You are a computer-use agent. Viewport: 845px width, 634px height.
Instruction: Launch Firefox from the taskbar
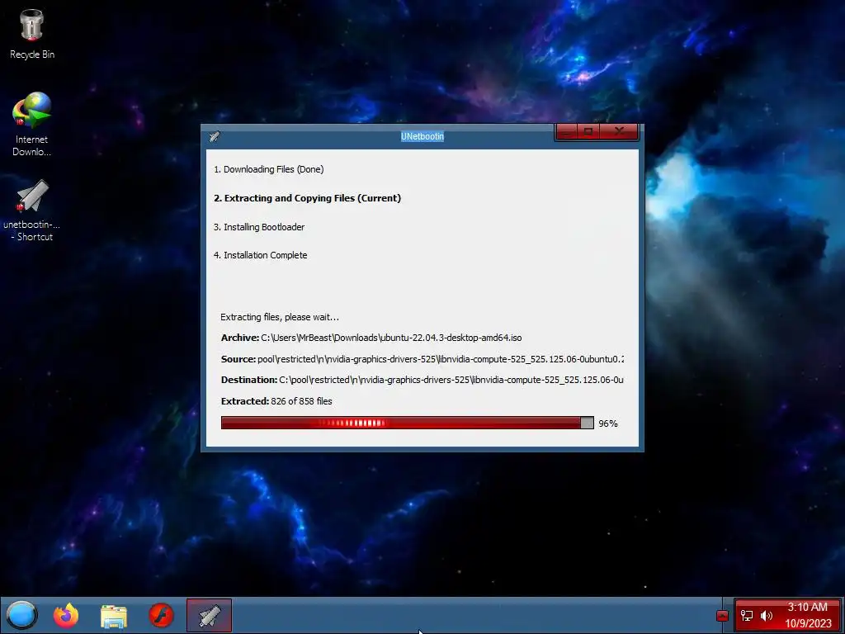tap(66, 615)
